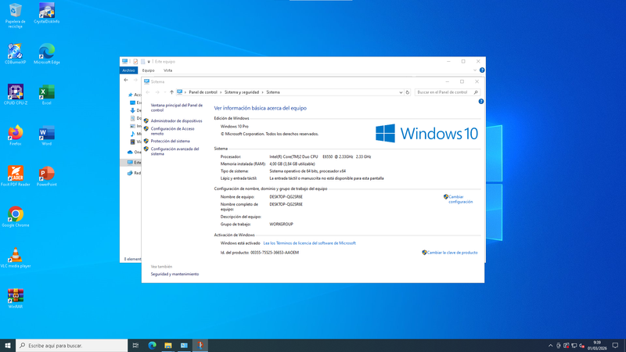The height and width of the screenshot is (352, 626).
Task: Select the Word desktop shortcut
Action: [x=47, y=135]
